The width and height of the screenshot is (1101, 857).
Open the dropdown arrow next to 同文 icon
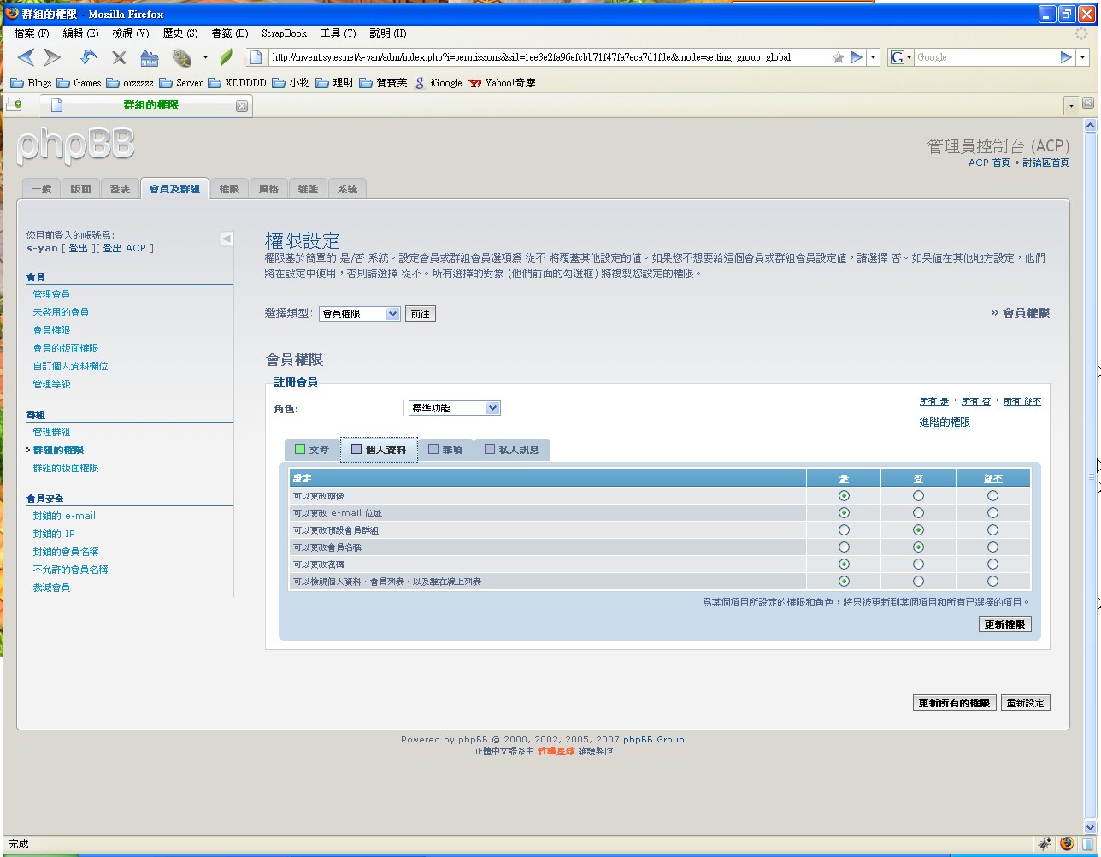coord(205,58)
